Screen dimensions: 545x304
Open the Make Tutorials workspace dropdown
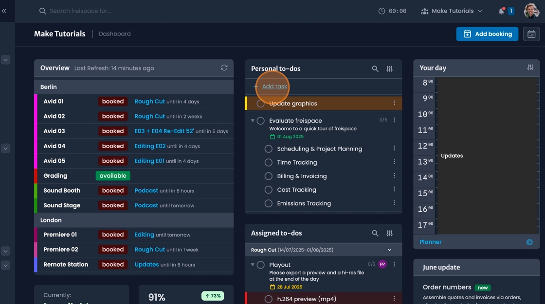[x=452, y=10]
